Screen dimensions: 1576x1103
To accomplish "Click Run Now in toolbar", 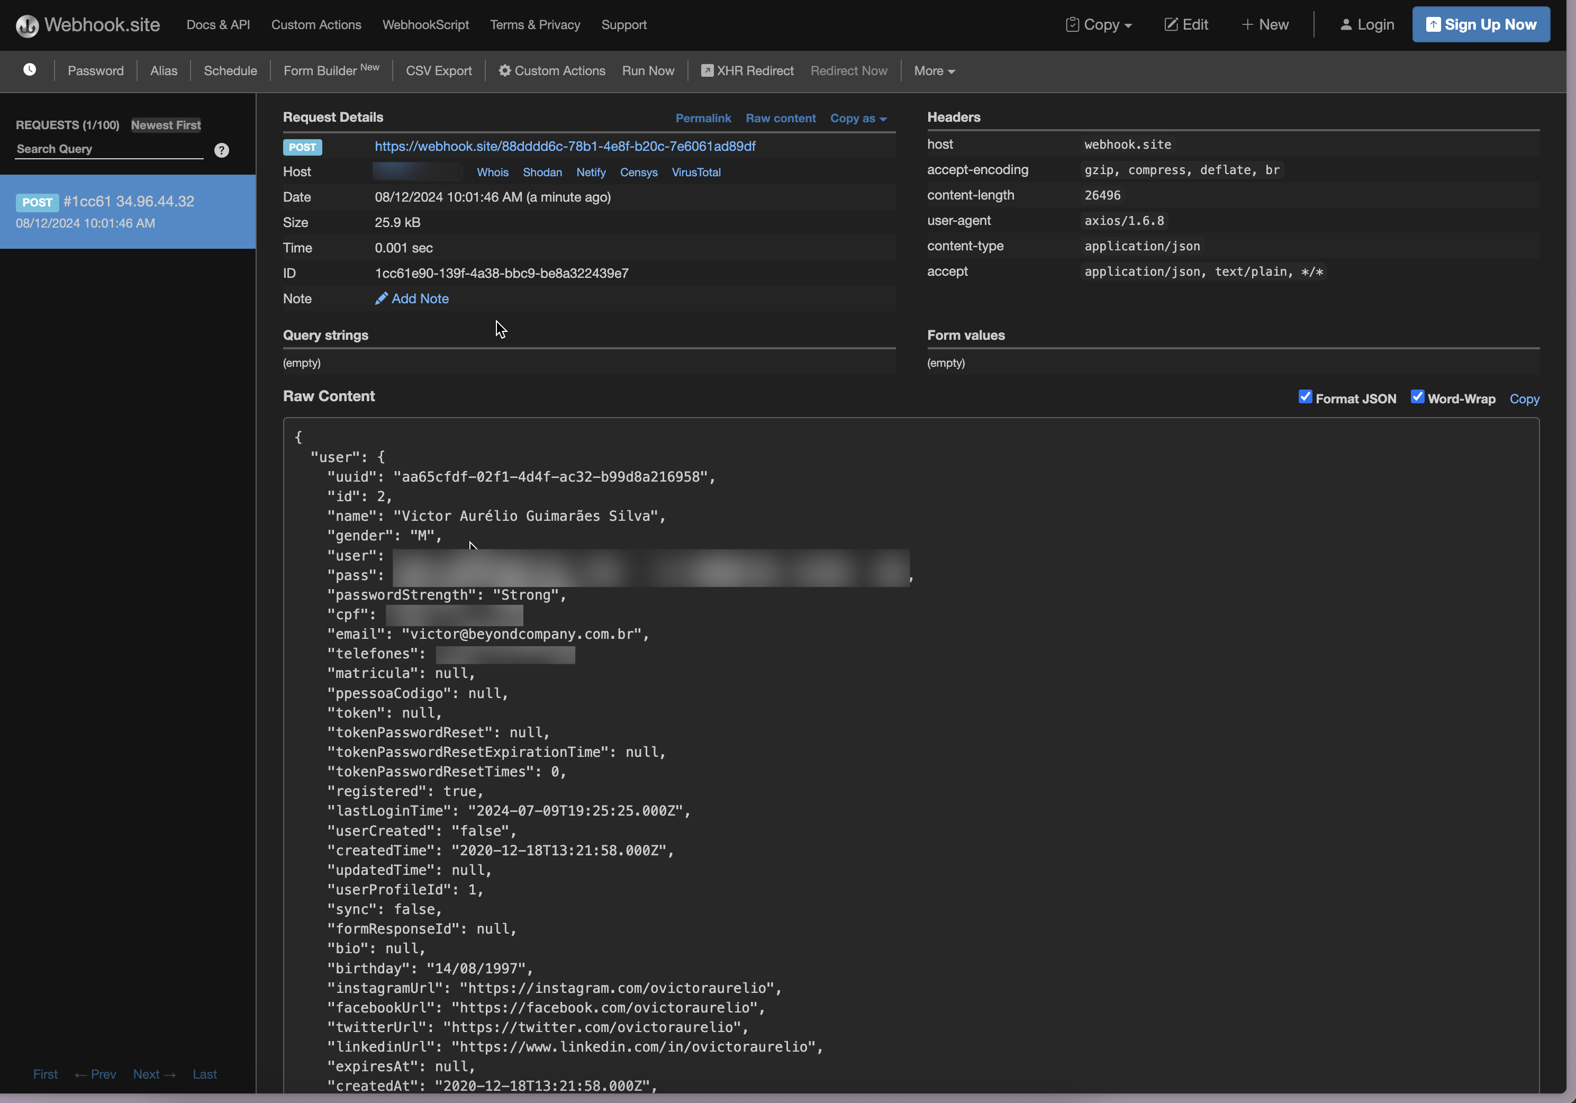I will [x=648, y=71].
